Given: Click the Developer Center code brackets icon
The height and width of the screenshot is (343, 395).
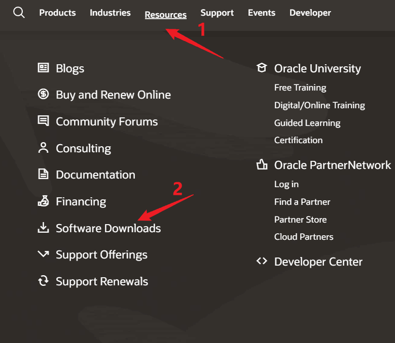Looking at the screenshot, I should (262, 262).
